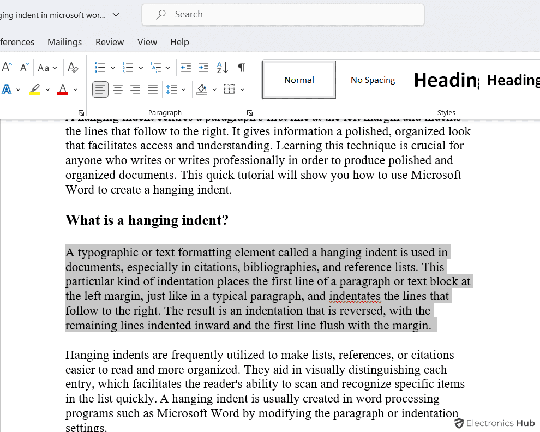Click inside the Search box
The width and height of the screenshot is (540, 432).
point(283,15)
